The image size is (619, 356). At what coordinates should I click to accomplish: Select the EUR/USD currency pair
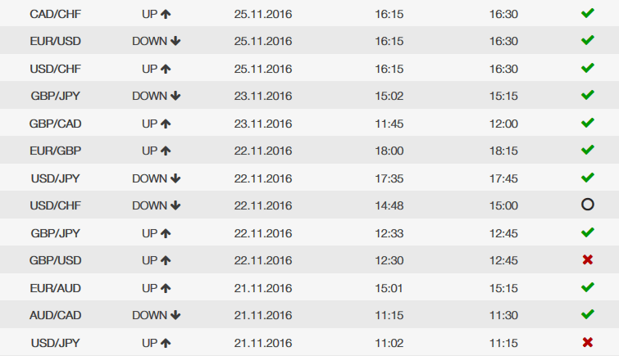coord(55,41)
